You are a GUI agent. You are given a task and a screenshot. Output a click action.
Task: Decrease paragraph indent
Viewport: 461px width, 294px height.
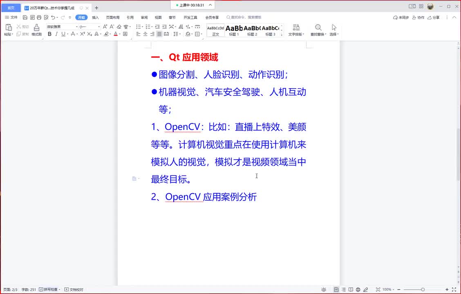tap(158, 27)
